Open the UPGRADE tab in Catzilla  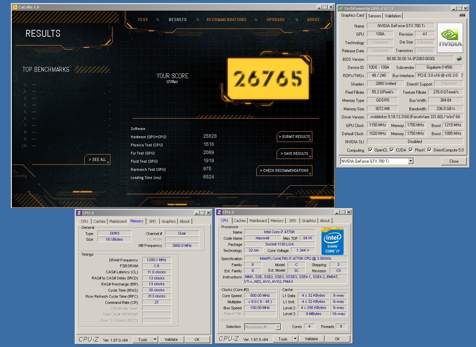276,20
